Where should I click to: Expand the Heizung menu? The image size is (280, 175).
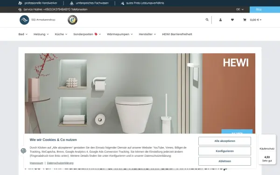41,34
